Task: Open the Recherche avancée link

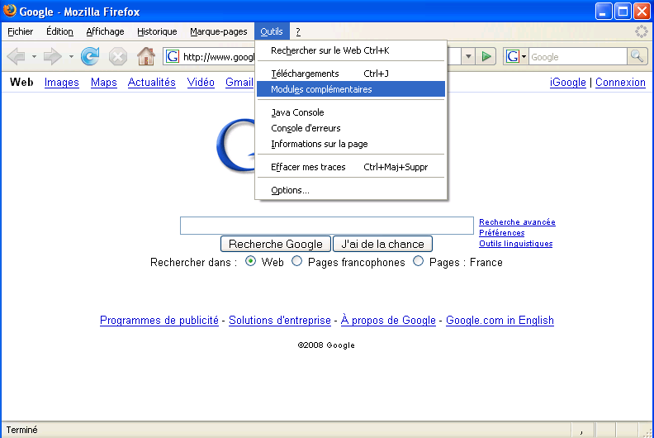Action: tap(517, 222)
